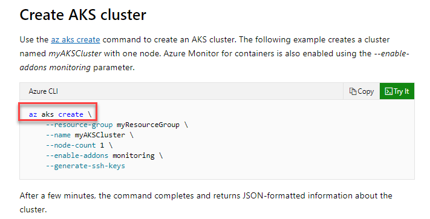430x219 pixels.
Task: Click myResourceGroup value in code
Action: click(148, 125)
